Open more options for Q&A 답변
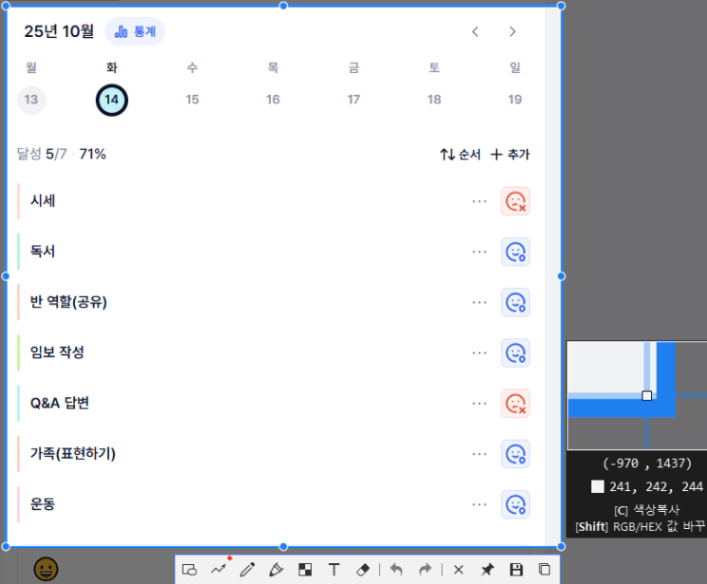The image size is (707, 584). click(479, 403)
